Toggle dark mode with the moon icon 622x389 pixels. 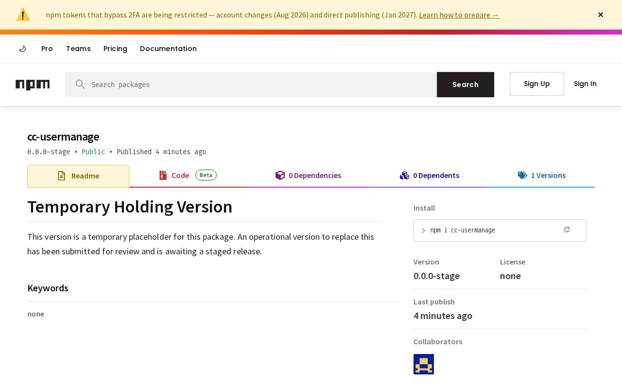[x=22, y=49]
